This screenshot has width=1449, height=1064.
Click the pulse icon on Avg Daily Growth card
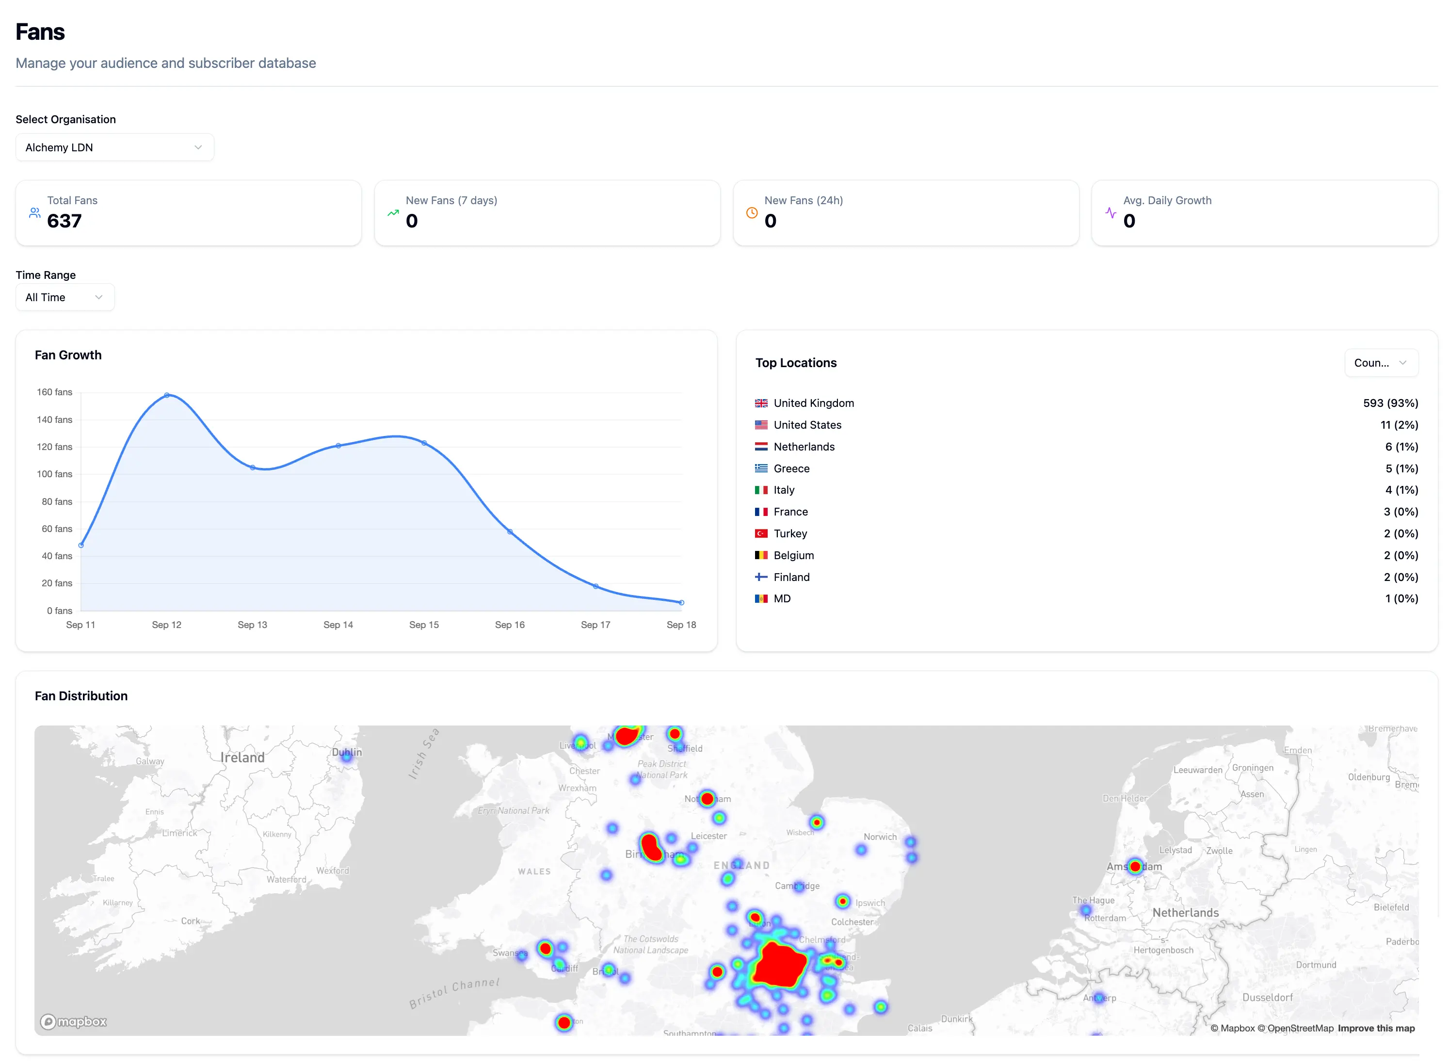pos(1110,212)
